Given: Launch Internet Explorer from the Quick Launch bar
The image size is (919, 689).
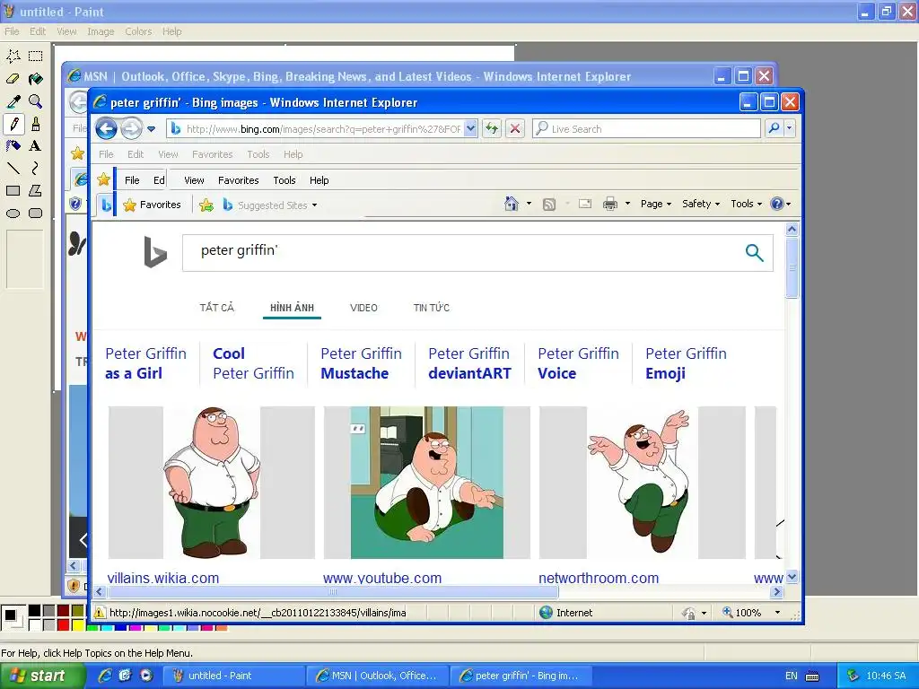Looking at the screenshot, I should click(x=105, y=676).
